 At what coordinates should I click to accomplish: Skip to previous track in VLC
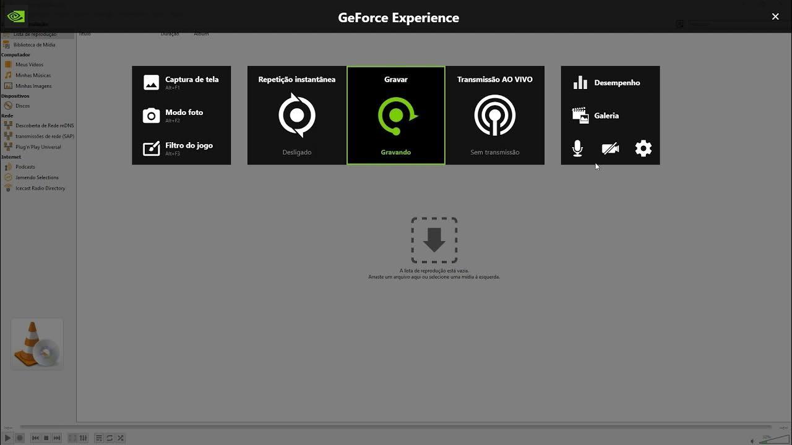tap(35, 438)
